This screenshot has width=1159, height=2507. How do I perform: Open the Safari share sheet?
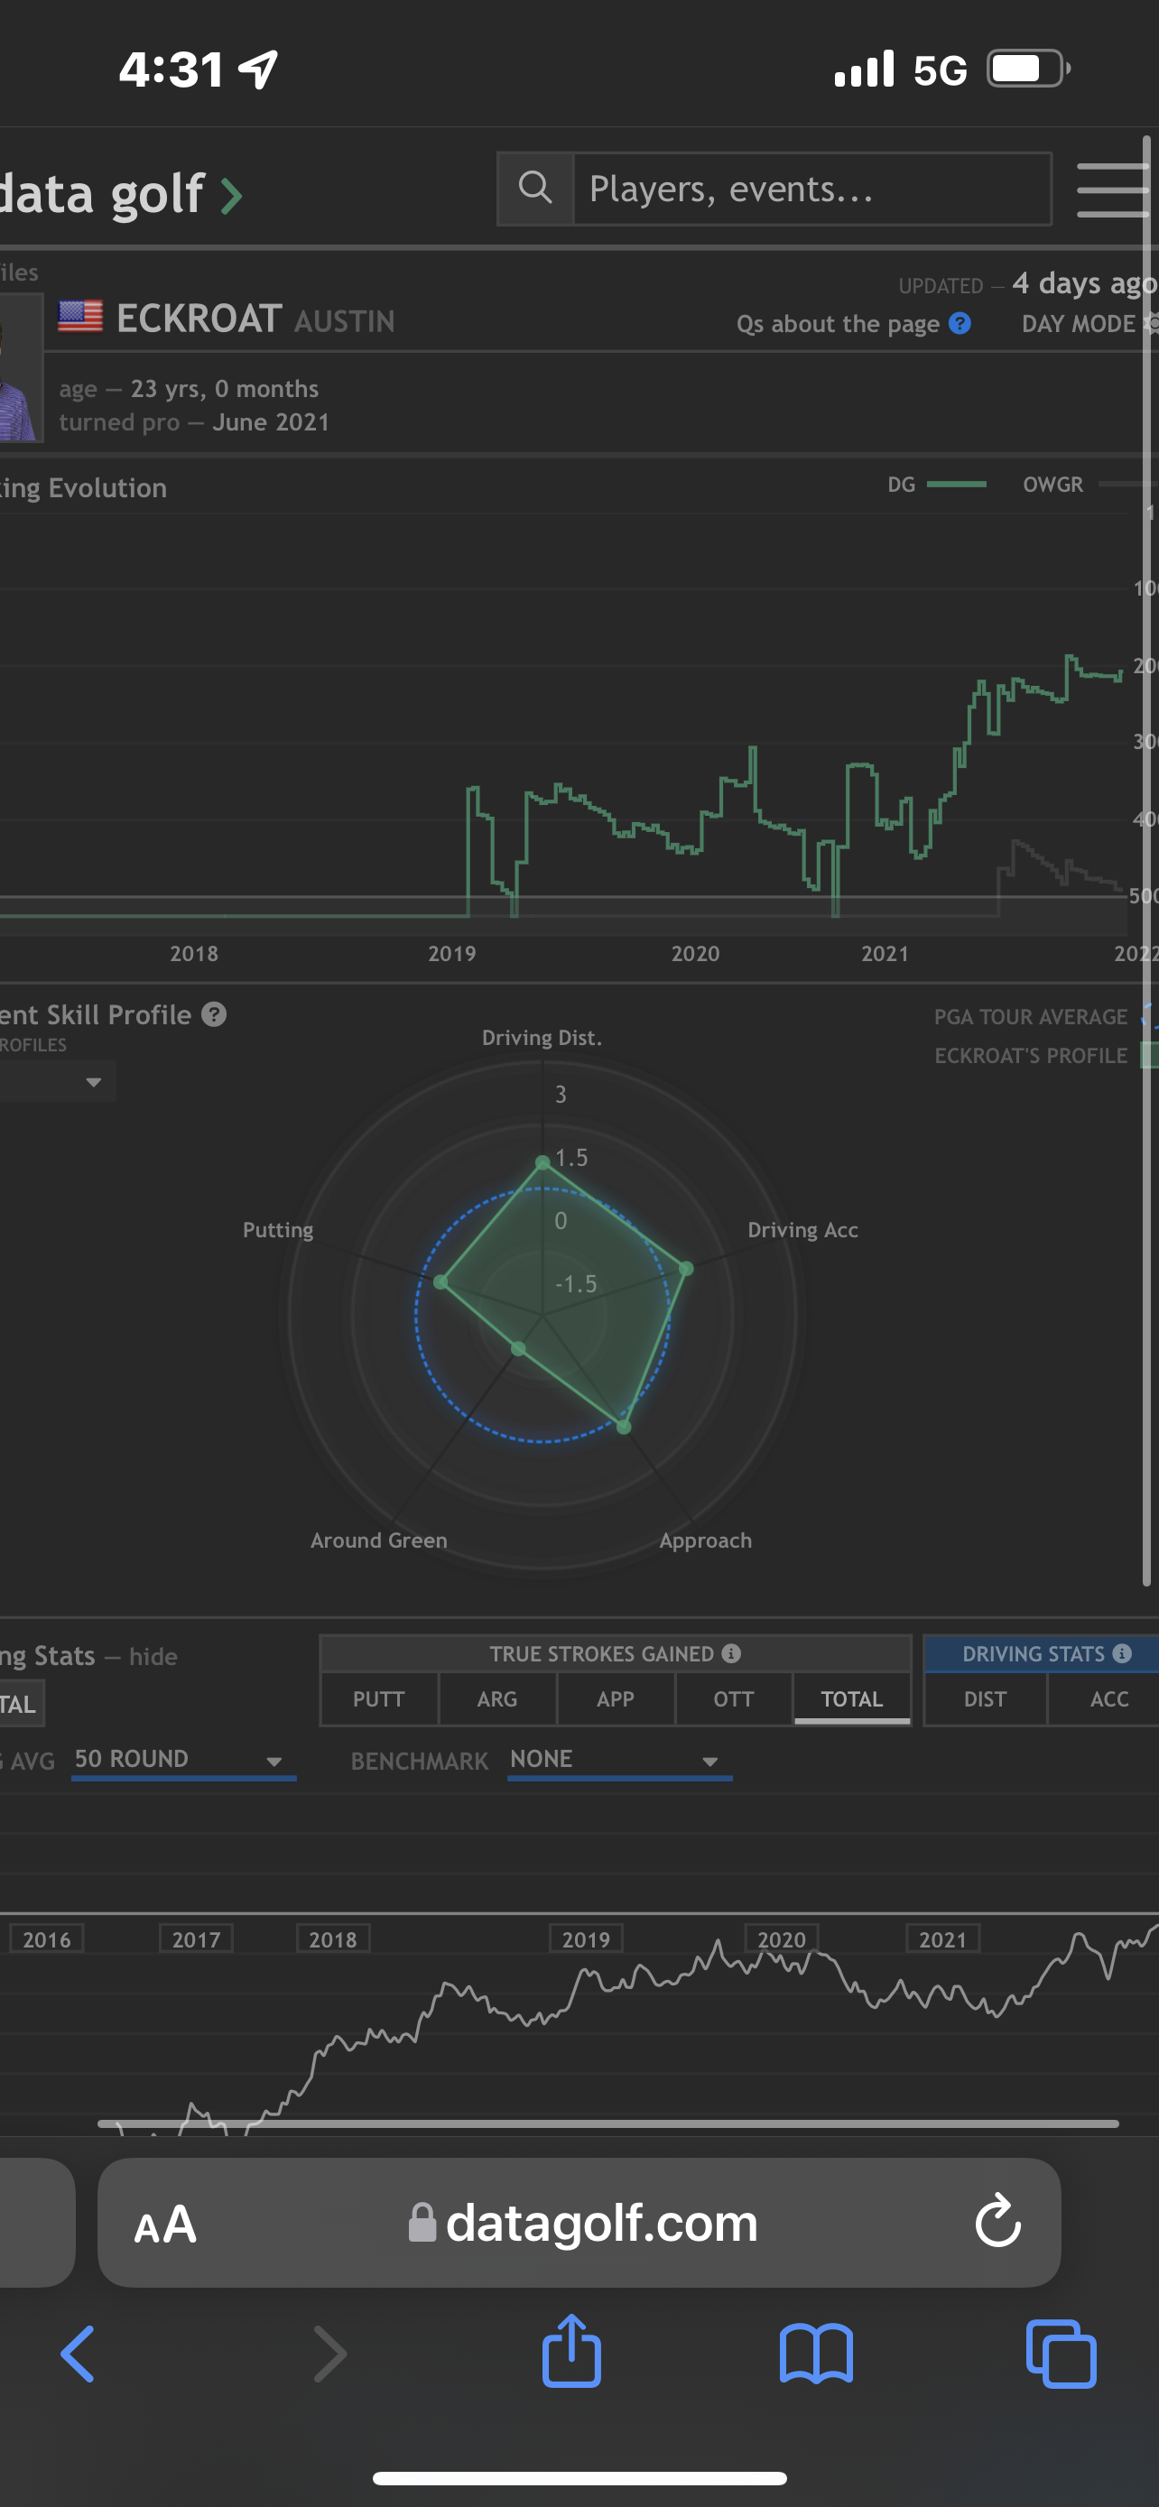click(x=571, y=2349)
